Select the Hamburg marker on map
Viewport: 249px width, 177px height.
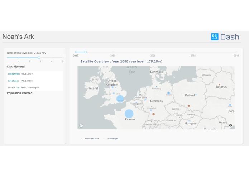[157, 87]
